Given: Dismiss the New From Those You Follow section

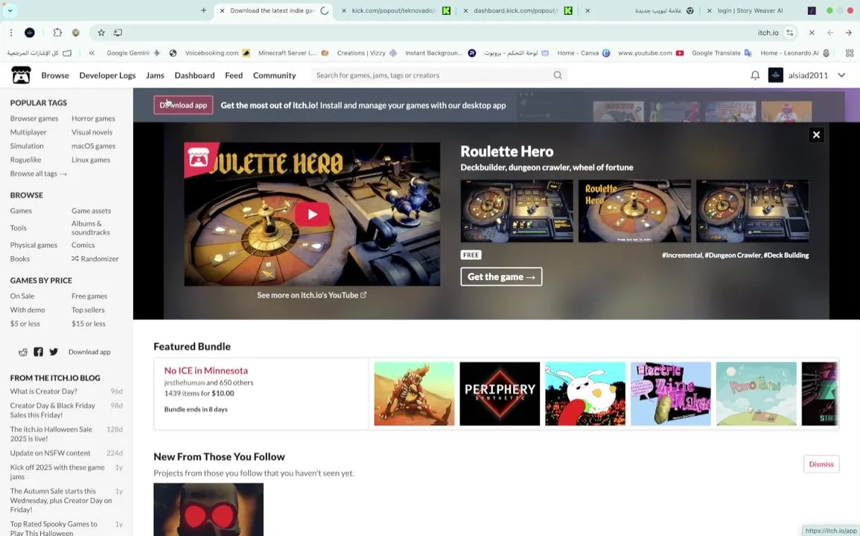Looking at the screenshot, I should click(821, 464).
